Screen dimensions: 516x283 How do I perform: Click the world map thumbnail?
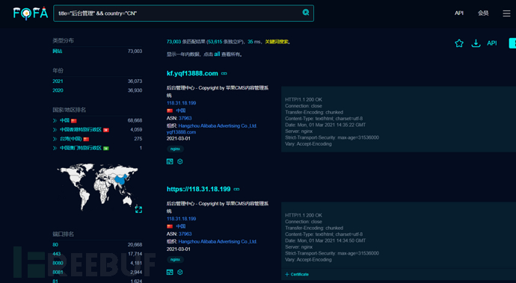tap(97, 187)
